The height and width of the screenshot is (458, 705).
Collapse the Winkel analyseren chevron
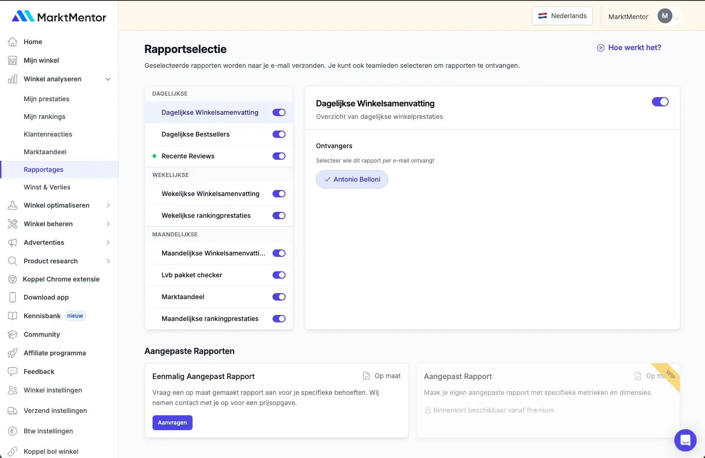(108, 79)
